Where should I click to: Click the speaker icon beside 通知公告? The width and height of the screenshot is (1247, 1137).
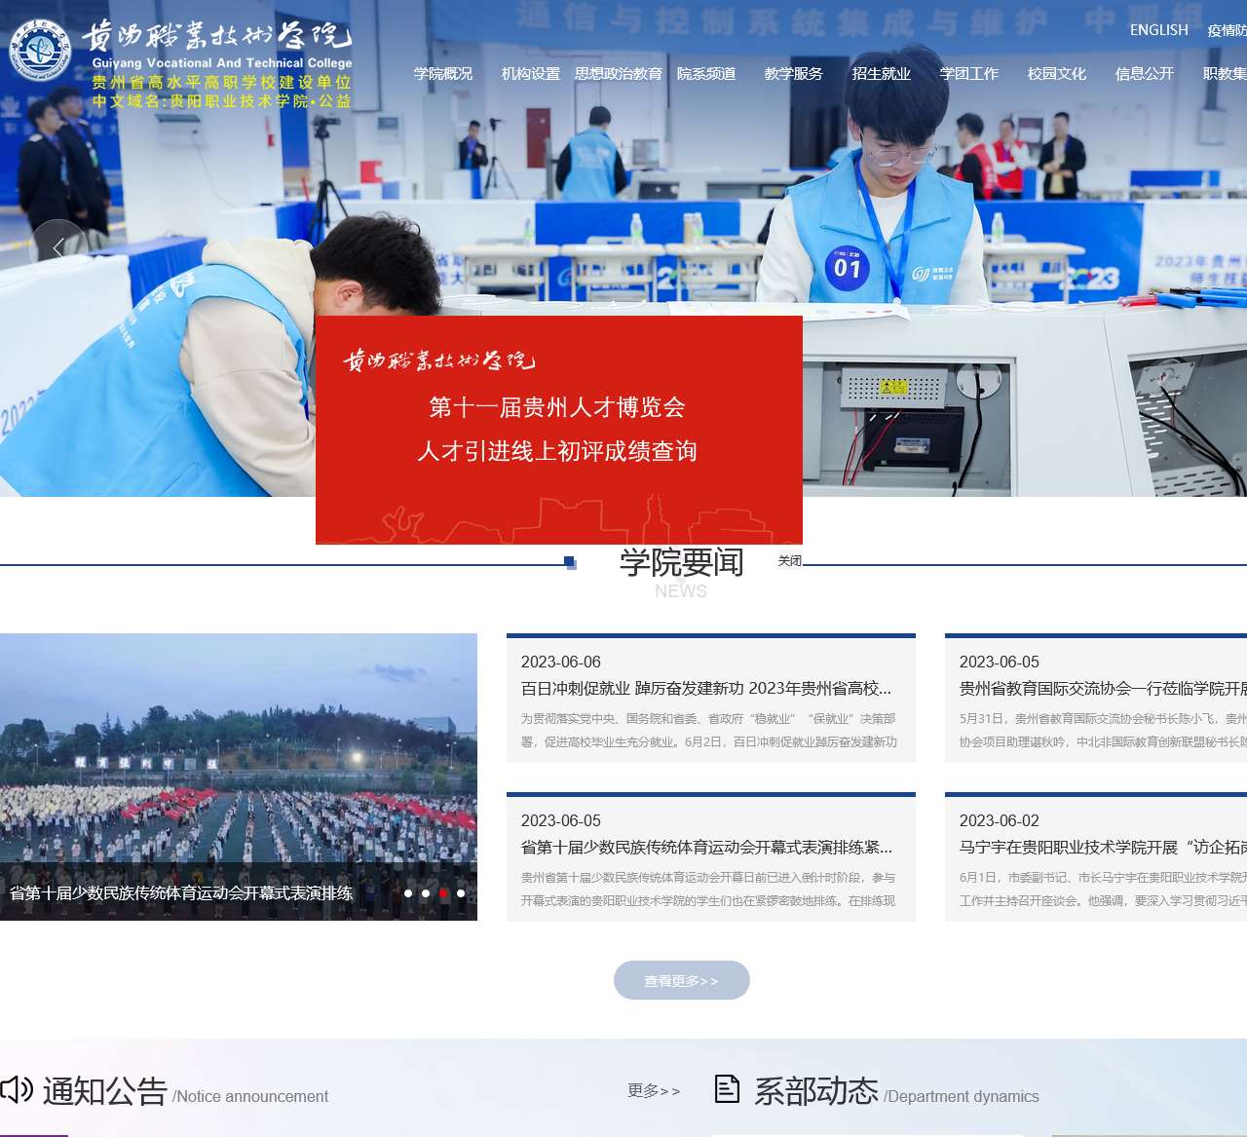click(x=17, y=1088)
